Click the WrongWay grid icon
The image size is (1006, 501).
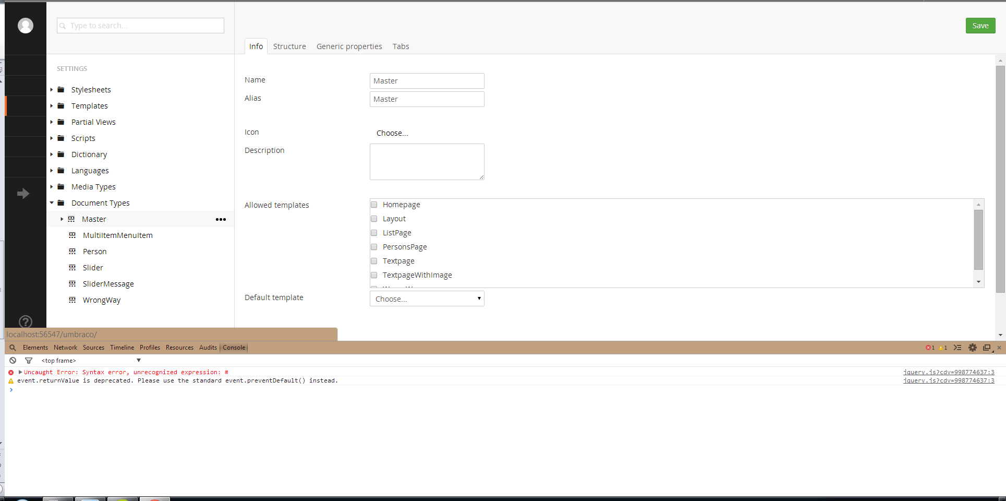[x=72, y=300]
